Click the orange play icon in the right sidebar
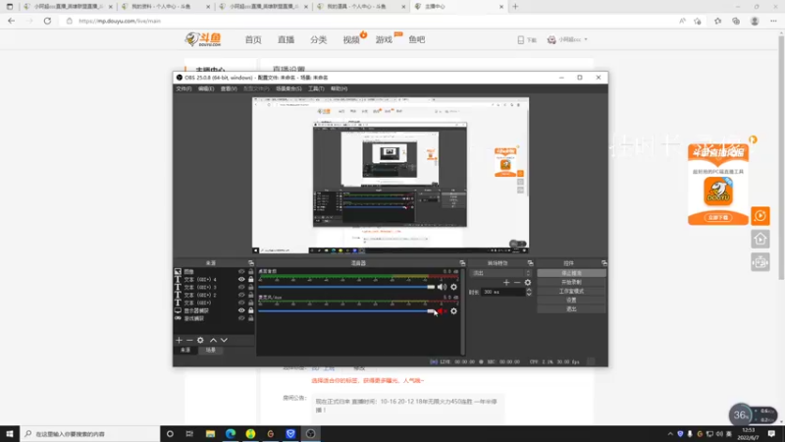Image resolution: width=785 pixels, height=442 pixels. (x=759, y=216)
